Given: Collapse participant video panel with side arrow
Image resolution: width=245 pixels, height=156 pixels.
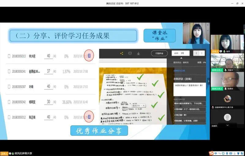Looking at the screenshot, I should 209,81.
